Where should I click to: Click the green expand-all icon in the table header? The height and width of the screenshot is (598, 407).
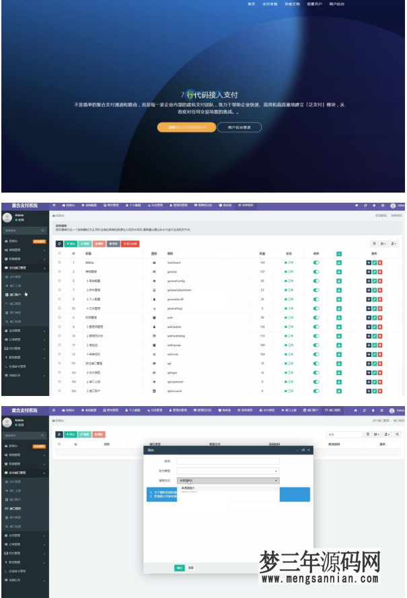click(x=339, y=253)
